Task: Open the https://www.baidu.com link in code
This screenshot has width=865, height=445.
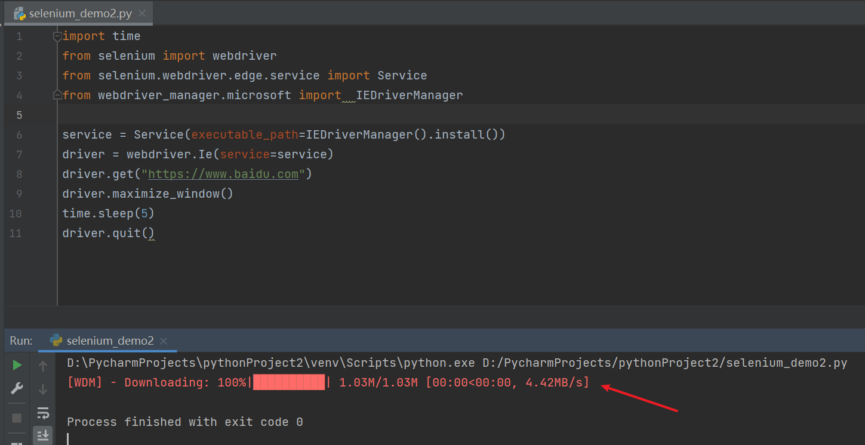Action: tap(223, 174)
